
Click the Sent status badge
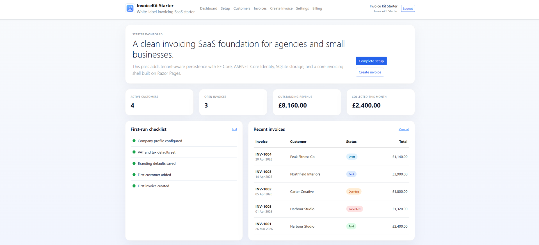tap(351, 174)
